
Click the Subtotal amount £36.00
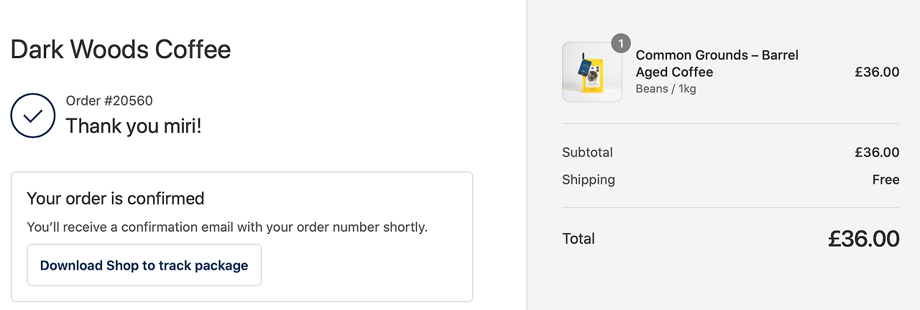[877, 152]
